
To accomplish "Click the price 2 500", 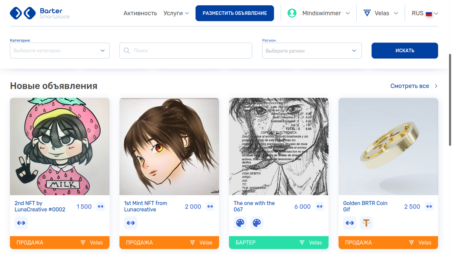I will coord(412,207).
